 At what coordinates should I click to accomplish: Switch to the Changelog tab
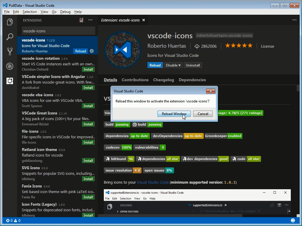pos(163,80)
